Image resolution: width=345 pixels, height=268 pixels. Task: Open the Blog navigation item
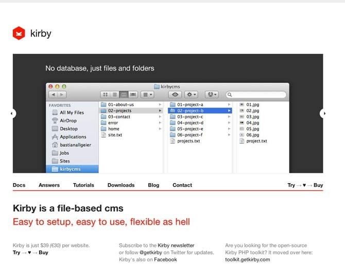click(x=153, y=185)
